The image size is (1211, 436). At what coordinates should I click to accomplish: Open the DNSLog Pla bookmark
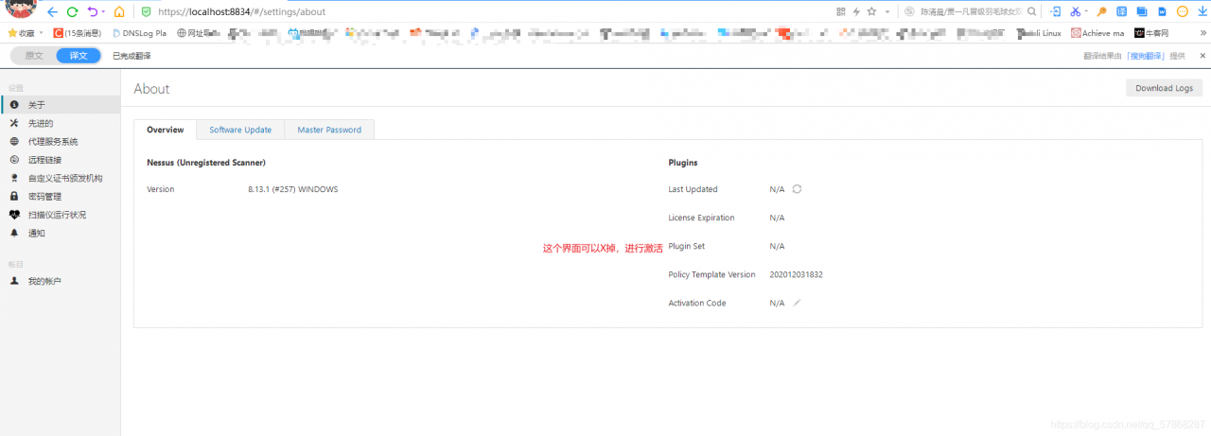(x=139, y=32)
